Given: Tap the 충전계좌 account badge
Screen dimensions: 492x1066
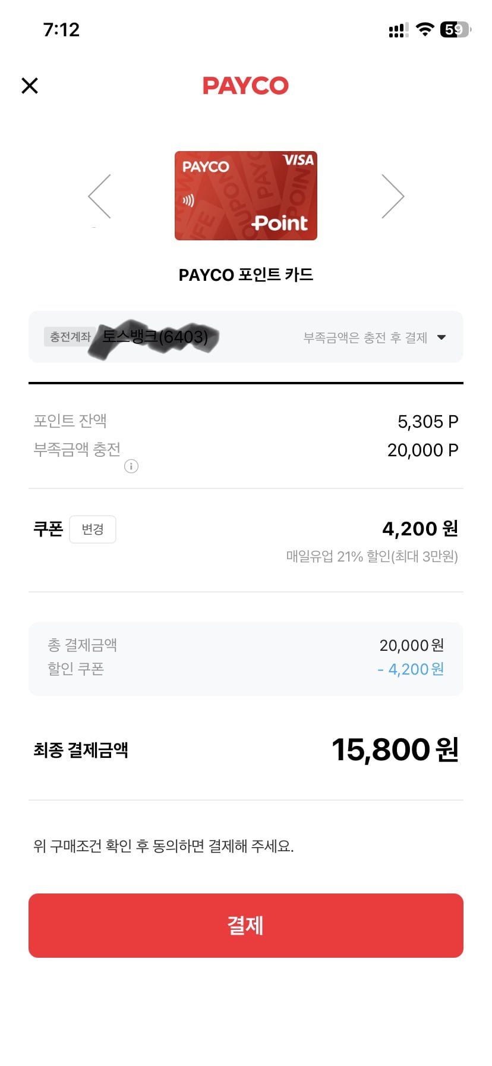Looking at the screenshot, I should (70, 337).
